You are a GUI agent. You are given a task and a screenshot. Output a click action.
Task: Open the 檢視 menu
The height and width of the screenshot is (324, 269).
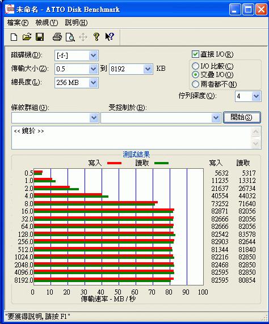[47, 23]
